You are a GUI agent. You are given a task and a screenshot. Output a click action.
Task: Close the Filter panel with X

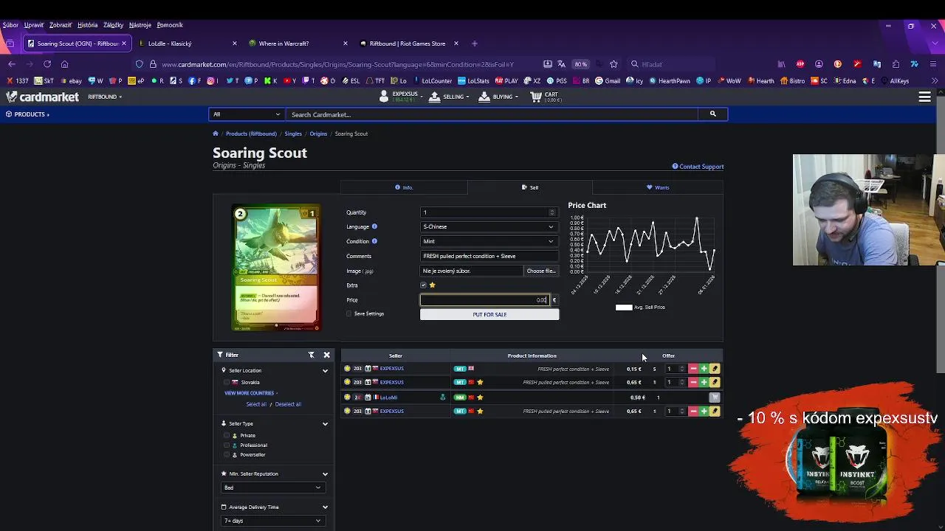(326, 355)
